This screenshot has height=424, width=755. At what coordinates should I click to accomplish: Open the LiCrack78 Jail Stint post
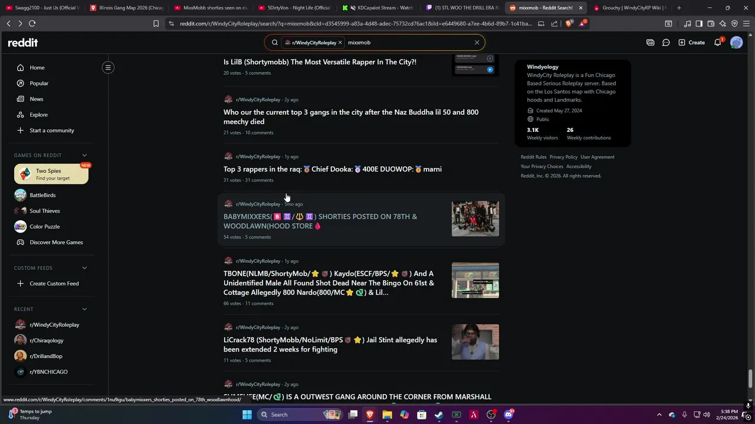point(330,344)
